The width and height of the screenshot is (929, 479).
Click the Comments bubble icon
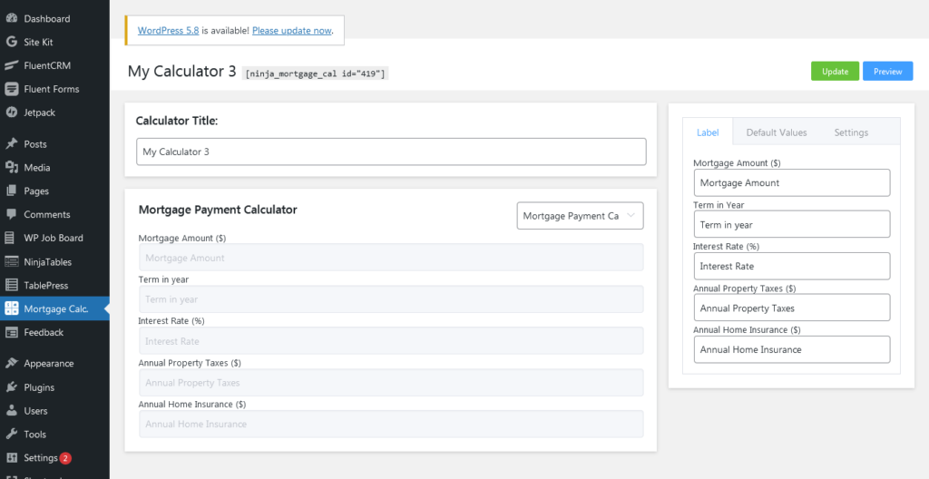[x=11, y=215]
